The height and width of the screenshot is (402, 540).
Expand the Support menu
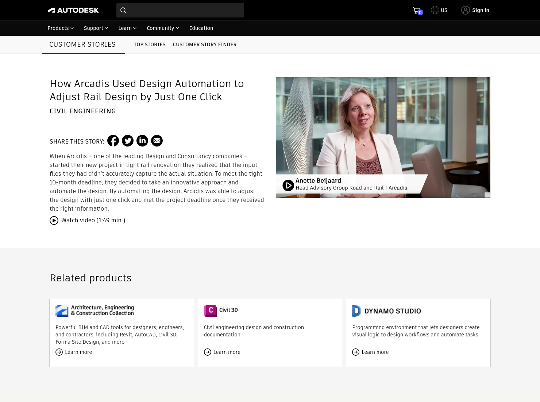(x=96, y=28)
